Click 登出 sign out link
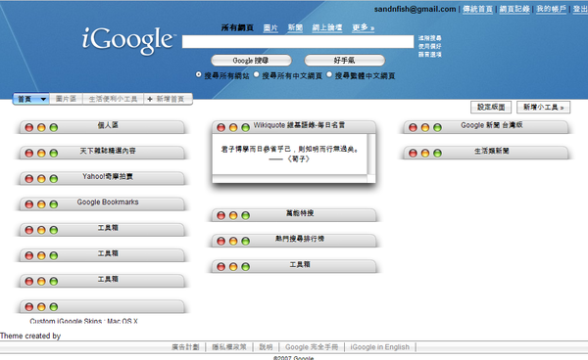The height and width of the screenshot is (360, 588). point(580,9)
